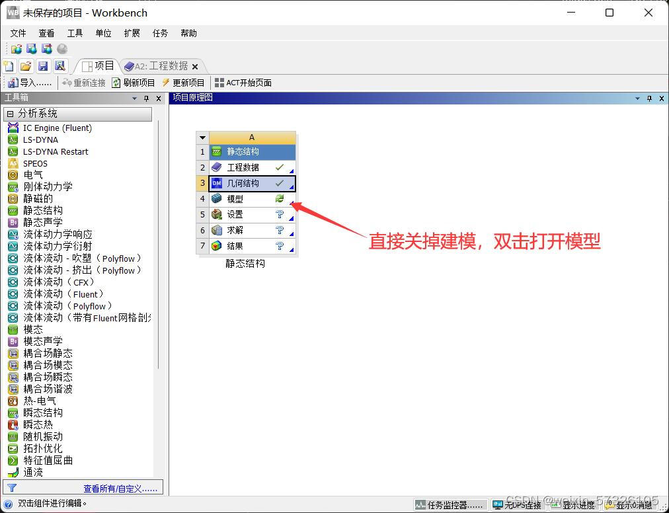Switch to A2: 工程数据 tab

tap(161, 66)
